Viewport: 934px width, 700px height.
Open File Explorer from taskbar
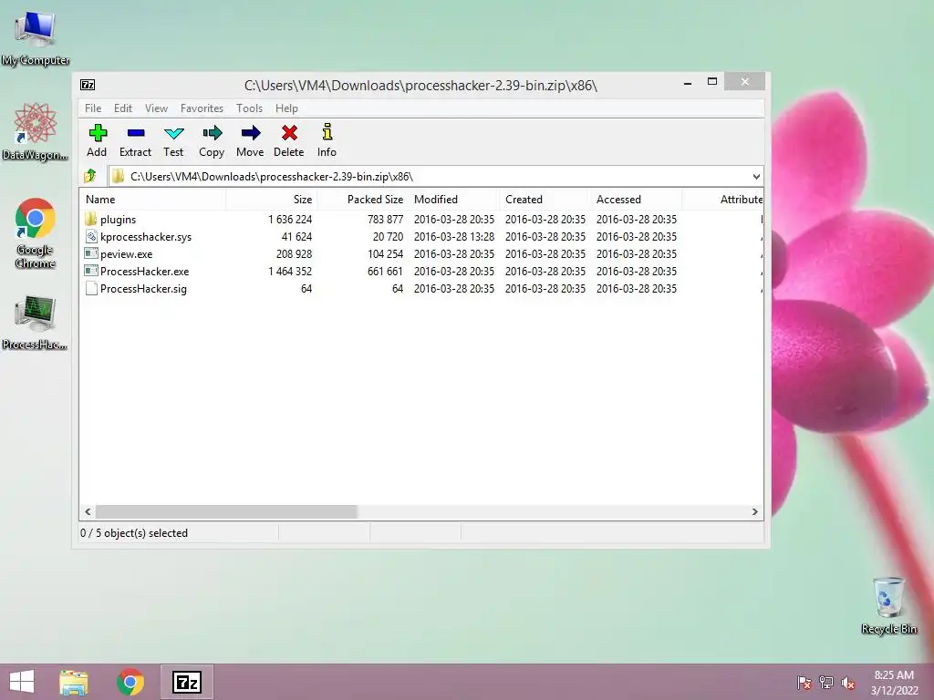point(74,682)
